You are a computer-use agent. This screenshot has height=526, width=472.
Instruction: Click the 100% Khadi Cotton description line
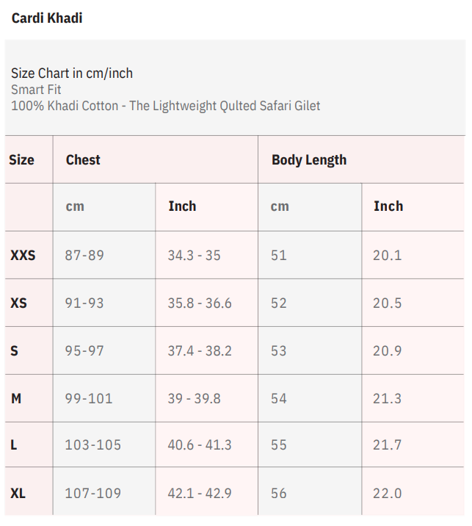[x=166, y=106]
